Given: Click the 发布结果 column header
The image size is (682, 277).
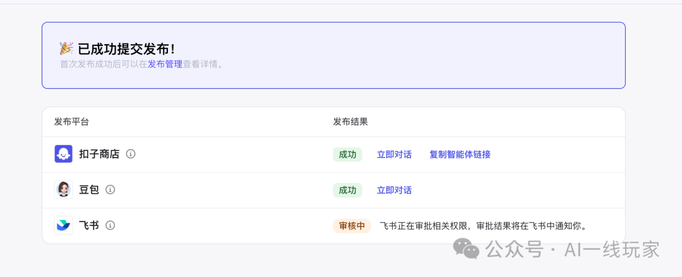Looking at the screenshot, I should click(x=350, y=122).
